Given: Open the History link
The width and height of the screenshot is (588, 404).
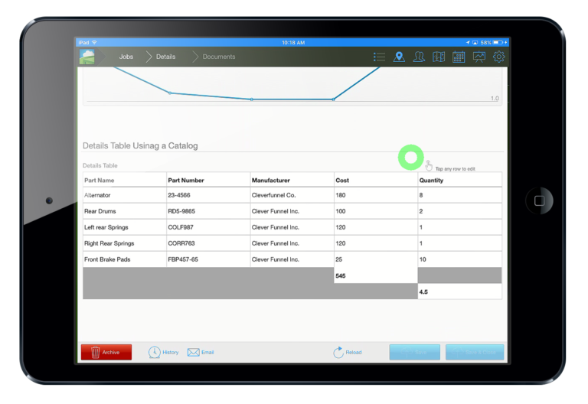Looking at the screenshot, I should pos(164,352).
